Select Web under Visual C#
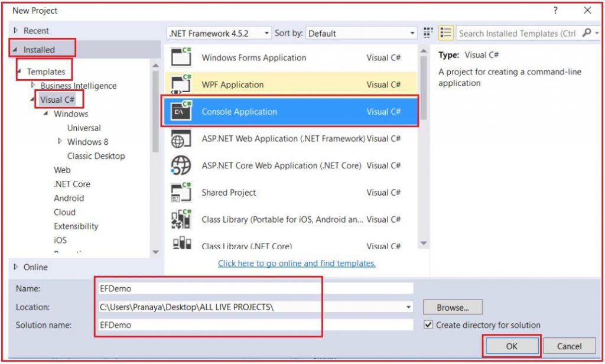 click(61, 170)
